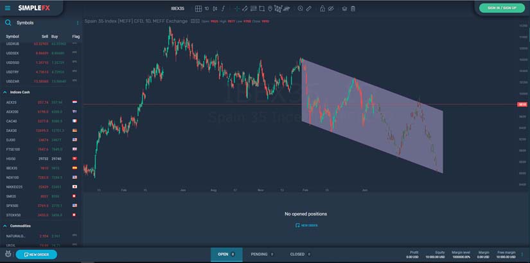Click the chart legend collapse icons
The image size is (530, 263).
pyautogui.click(x=195, y=21)
